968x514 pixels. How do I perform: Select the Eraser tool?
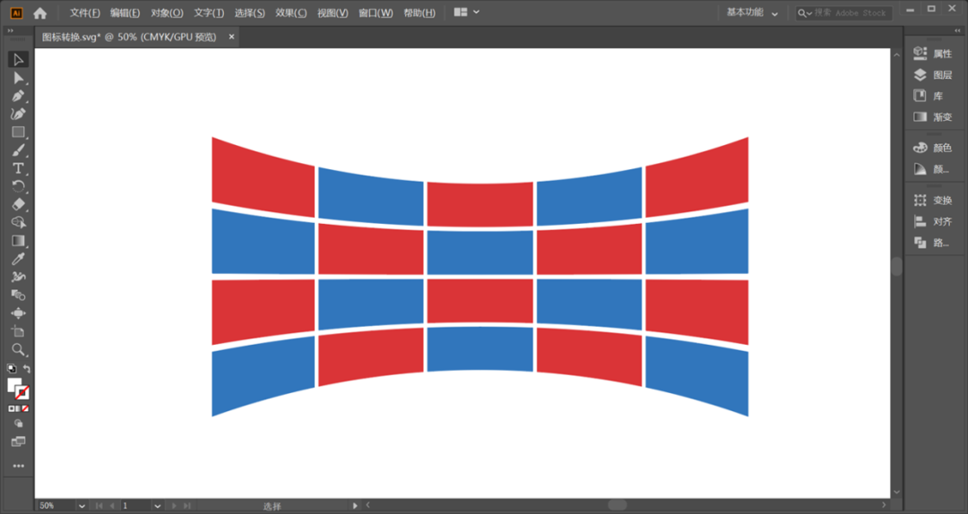tap(18, 204)
